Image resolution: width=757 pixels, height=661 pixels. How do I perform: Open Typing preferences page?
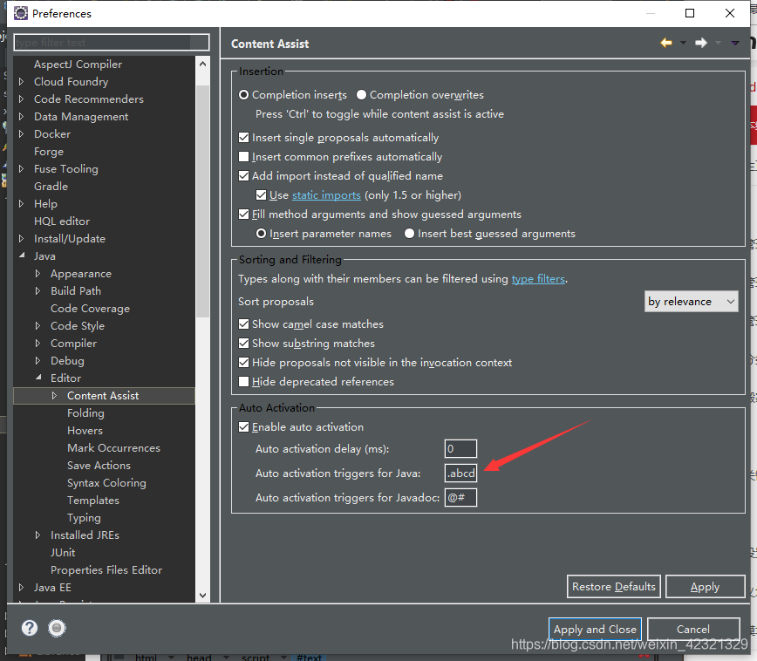pos(84,518)
